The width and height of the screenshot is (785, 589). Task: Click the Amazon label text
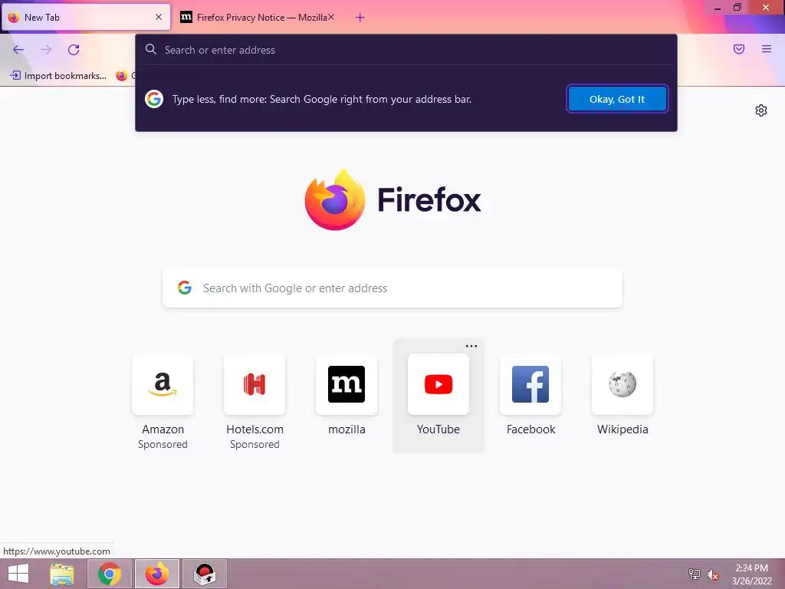163,429
